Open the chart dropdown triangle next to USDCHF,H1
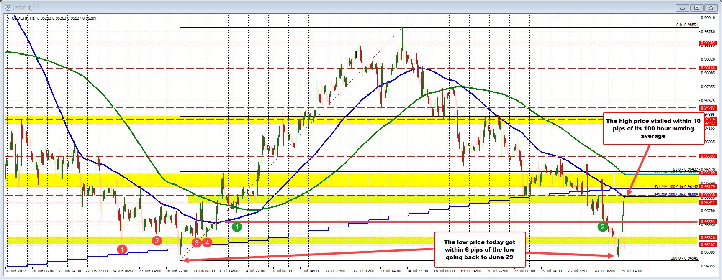This screenshot has width=722, height=280. click(8, 18)
